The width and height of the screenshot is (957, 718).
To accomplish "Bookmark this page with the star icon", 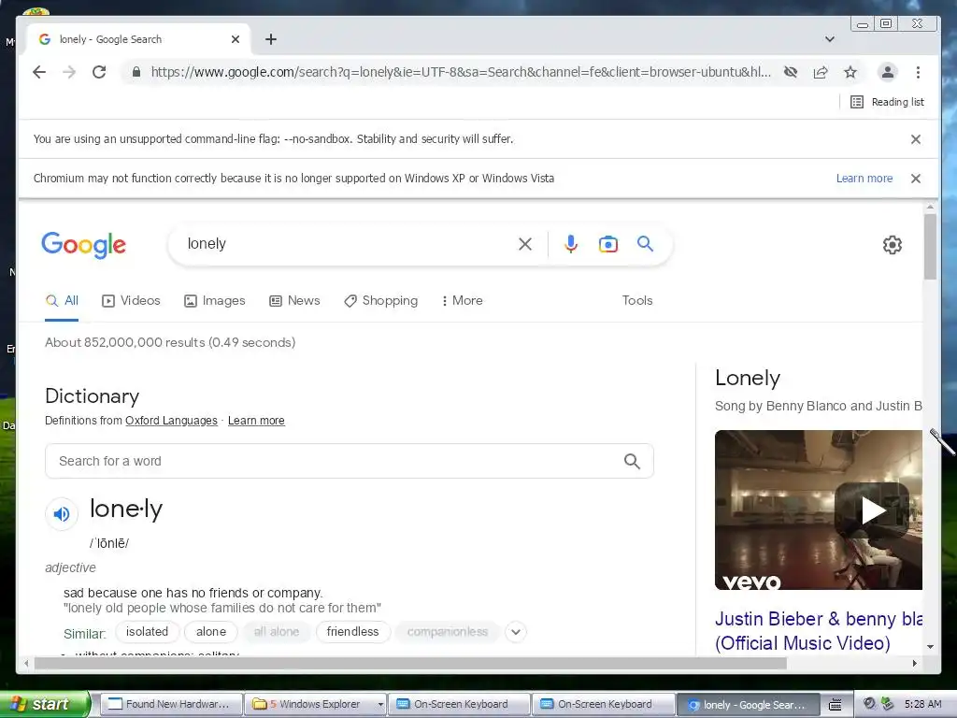I will tap(850, 72).
